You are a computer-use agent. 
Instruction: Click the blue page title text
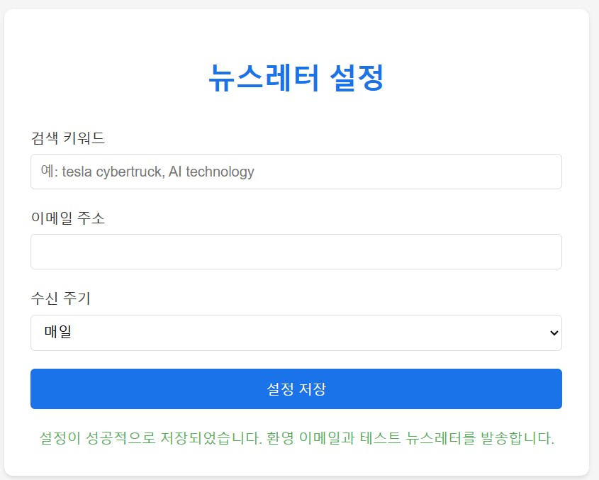pyautogui.click(x=296, y=77)
